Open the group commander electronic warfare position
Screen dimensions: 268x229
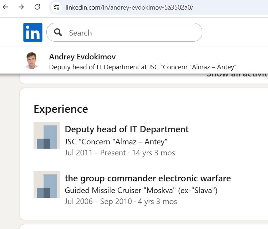tap(148, 178)
